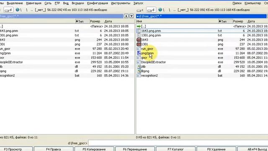Click the png2pnm program icon in right panel

coord(139,53)
